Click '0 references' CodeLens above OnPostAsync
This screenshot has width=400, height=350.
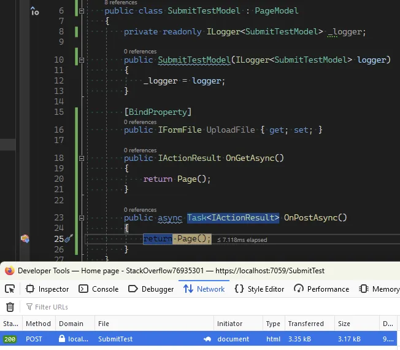click(140, 210)
